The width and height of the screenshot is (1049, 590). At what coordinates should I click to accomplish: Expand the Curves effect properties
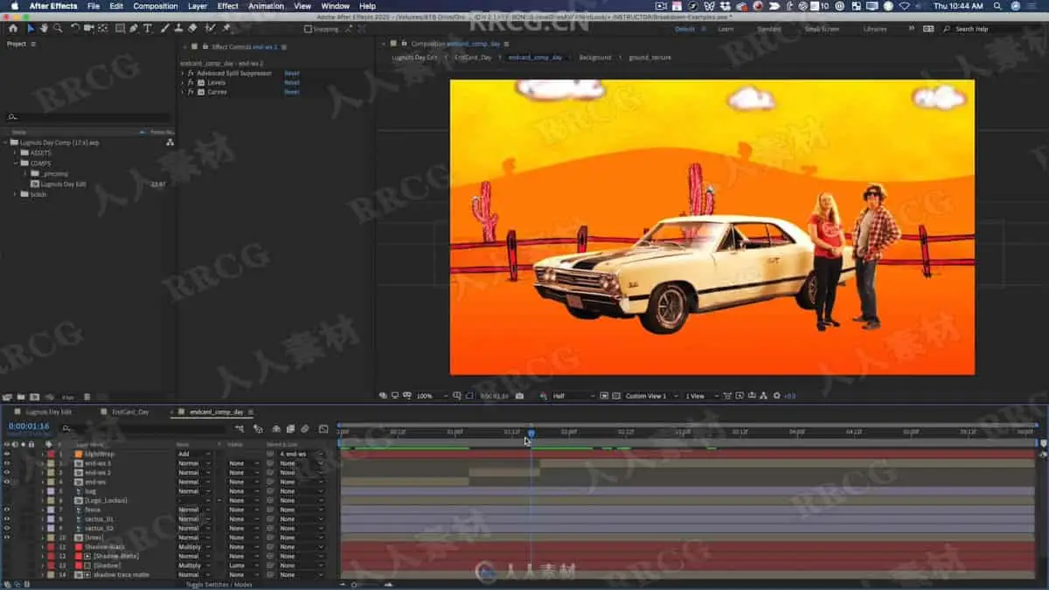tap(183, 92)
